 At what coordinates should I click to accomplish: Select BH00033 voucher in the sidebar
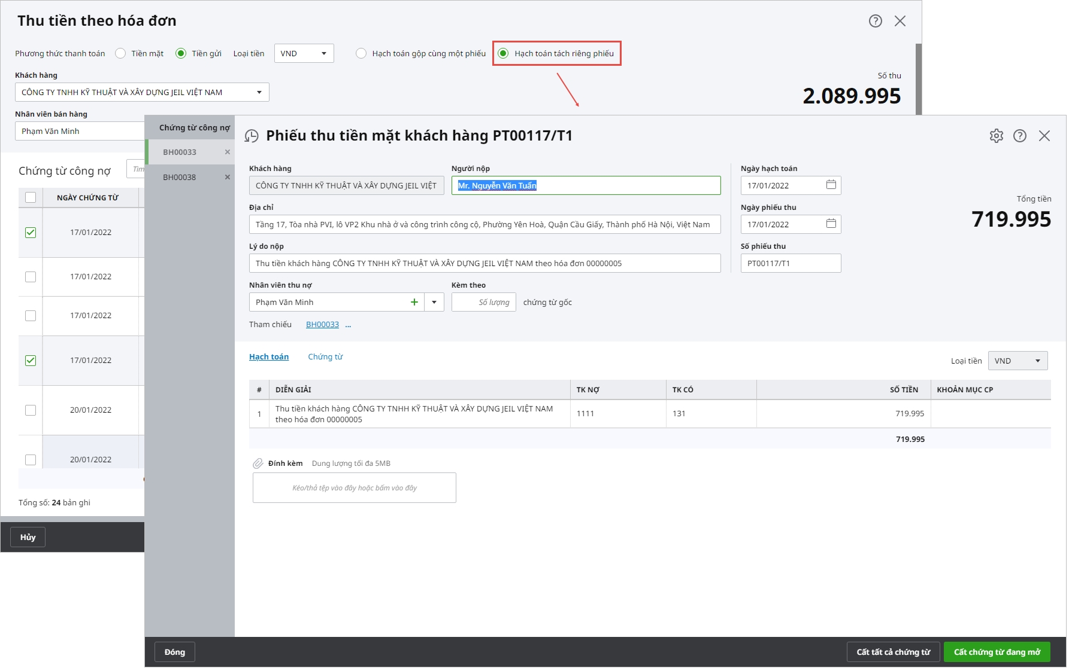coord(180,152)
